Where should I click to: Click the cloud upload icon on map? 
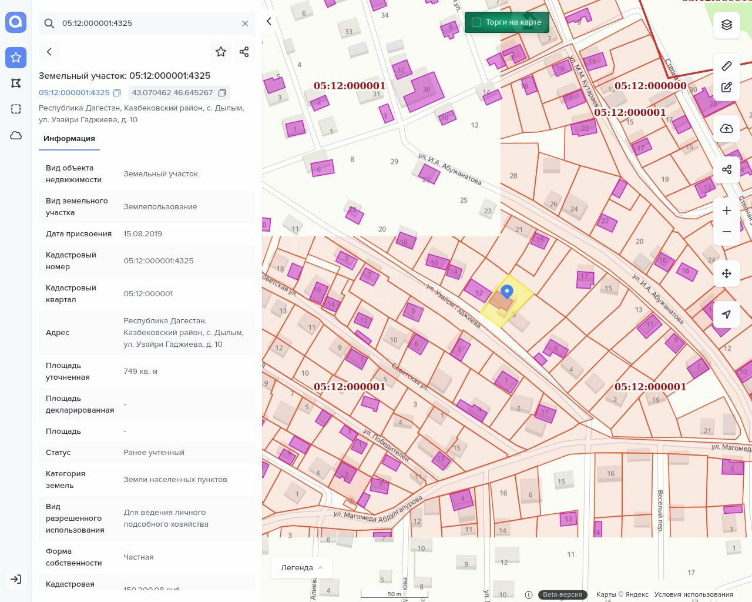point(727,129)
